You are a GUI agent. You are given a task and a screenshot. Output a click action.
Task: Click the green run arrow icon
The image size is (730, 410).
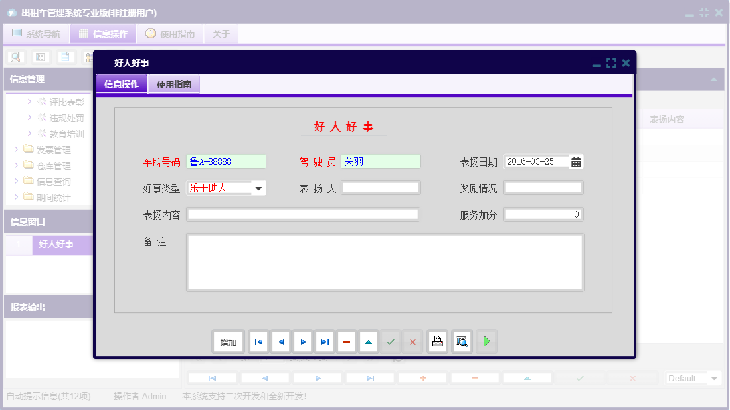486,341
